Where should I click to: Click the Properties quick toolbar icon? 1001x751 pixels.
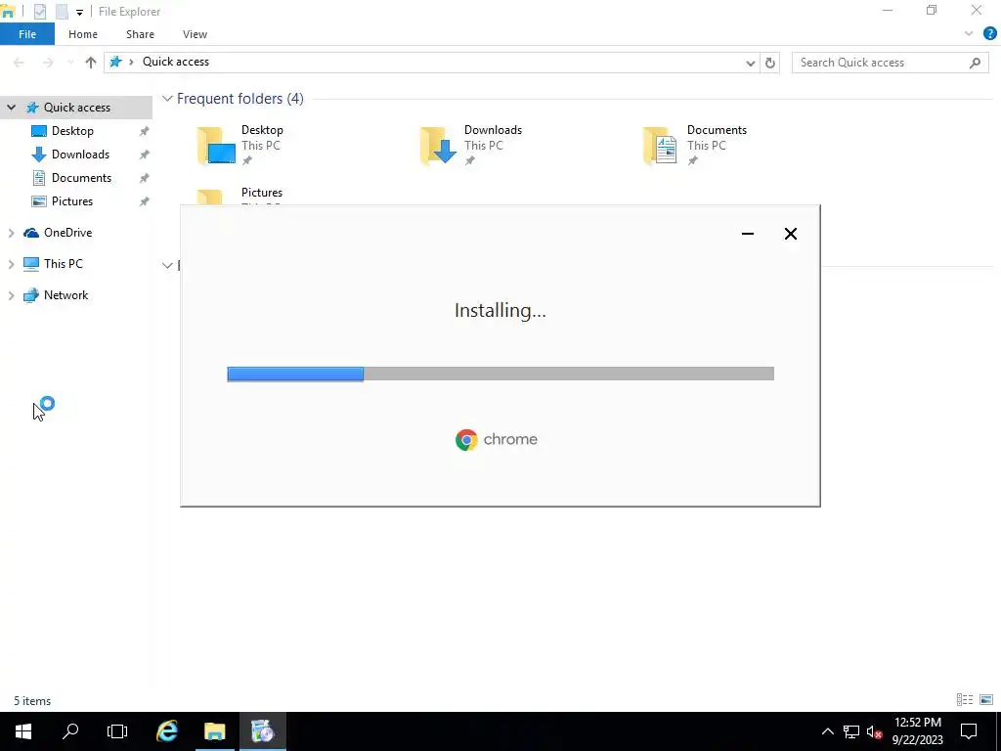(39, 12)
